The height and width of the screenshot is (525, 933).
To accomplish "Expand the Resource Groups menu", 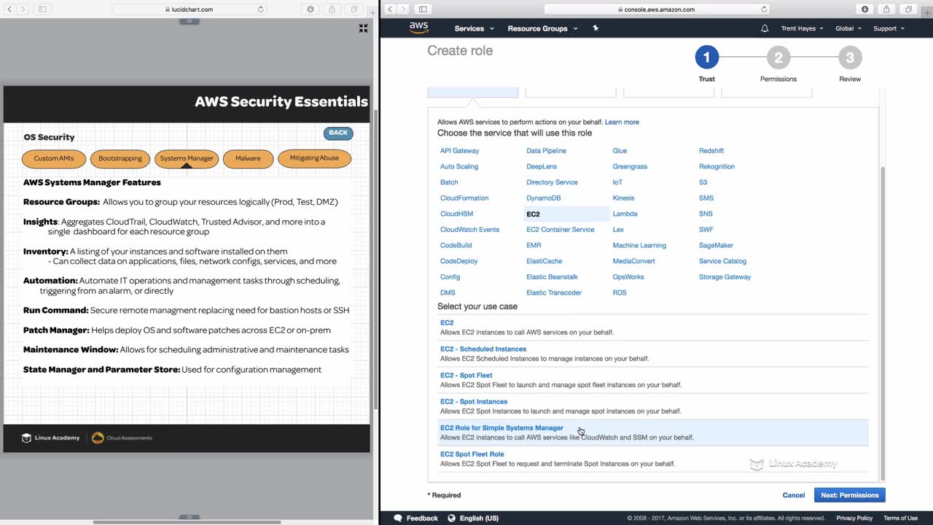I will coord(542,28).
